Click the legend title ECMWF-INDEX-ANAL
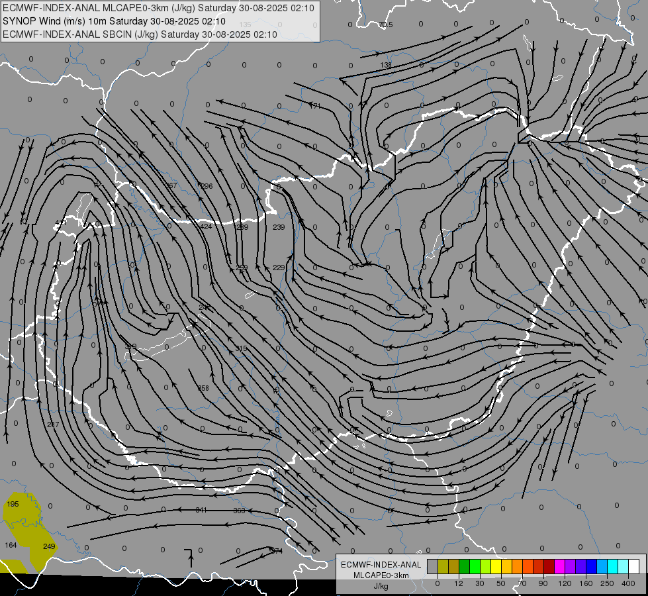Screen dimensions: 648x596 [x=381, y=565]
